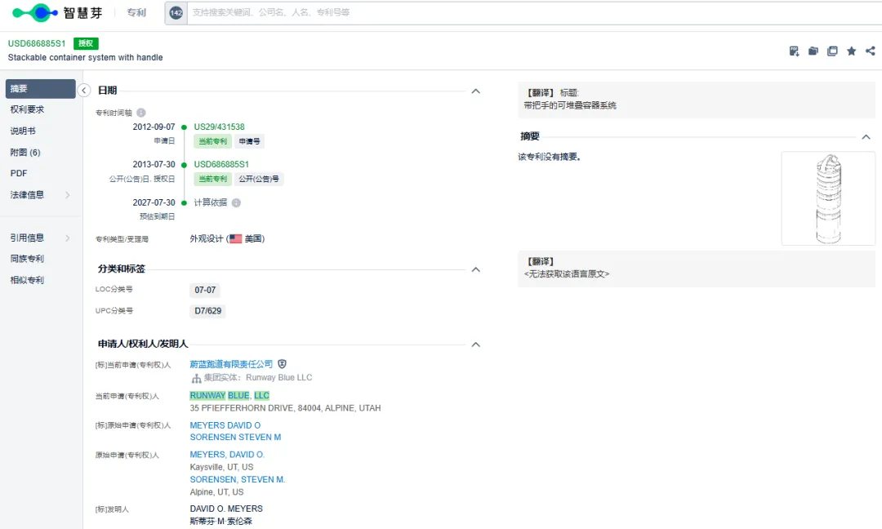The width and height of the screenshot is (882, 529).
Task: Open application number US29/431538
Action: coord(220,127)
